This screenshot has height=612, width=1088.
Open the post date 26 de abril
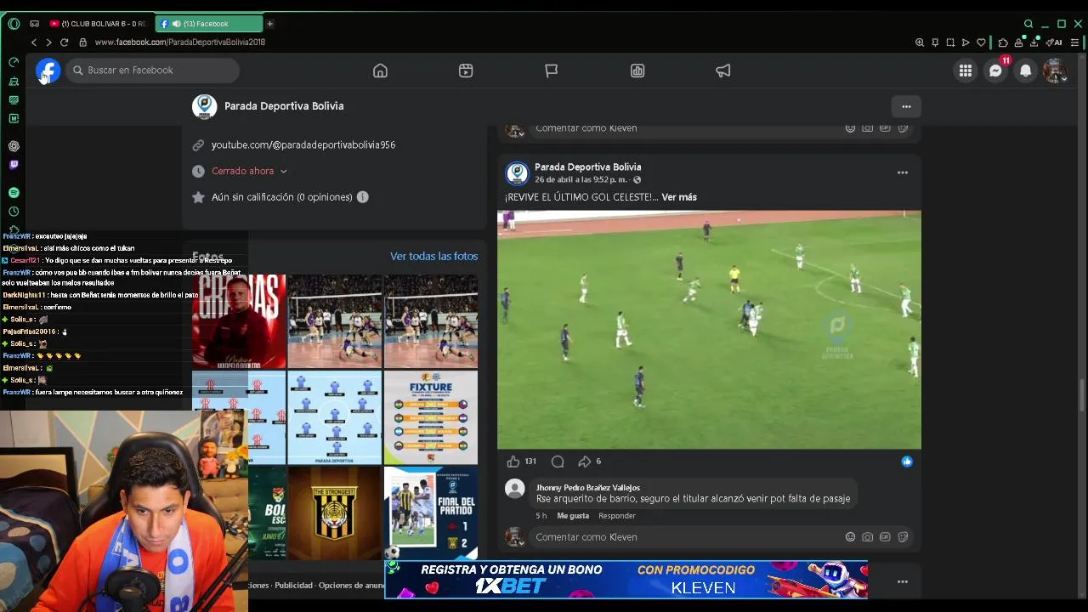581,180
